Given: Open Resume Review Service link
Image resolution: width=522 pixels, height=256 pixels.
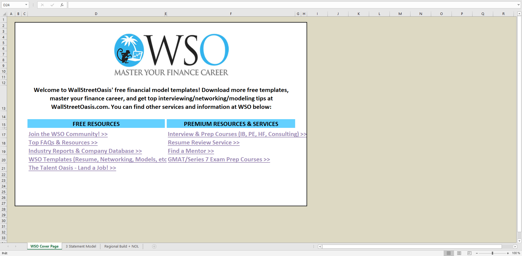Looking at the screenshot, I should [204, 143].
